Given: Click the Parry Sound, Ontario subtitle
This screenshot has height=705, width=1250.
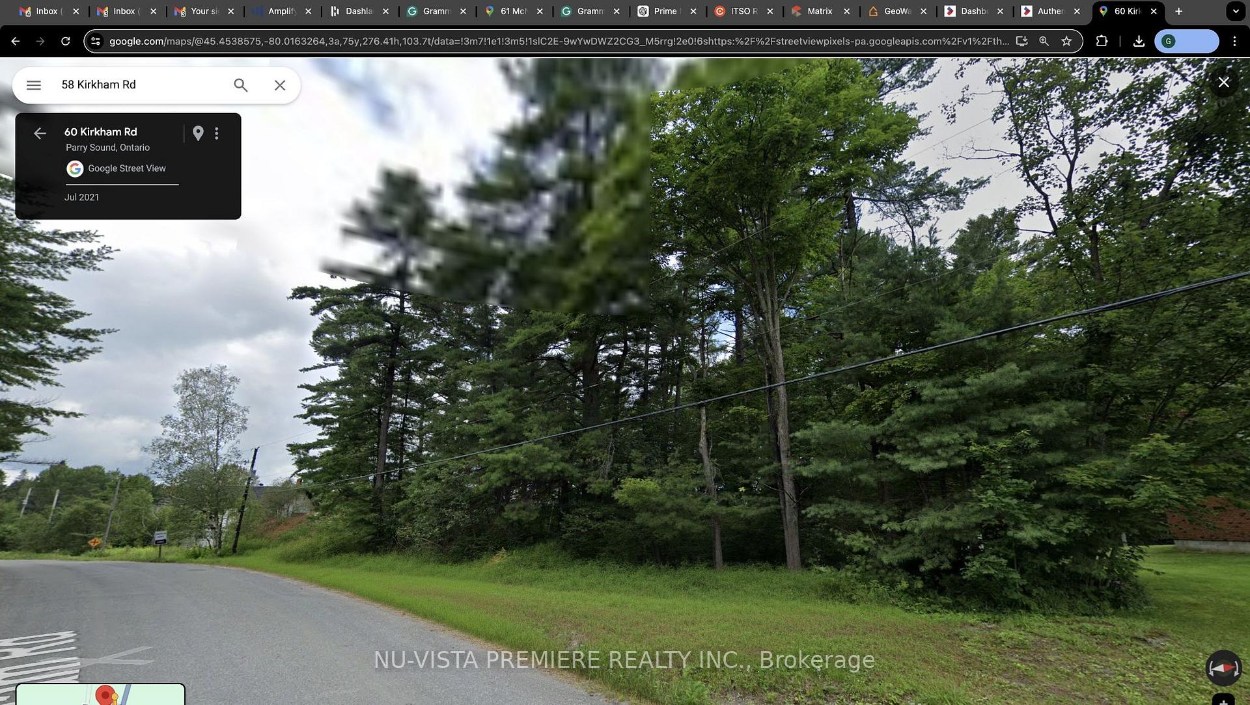Looking at the screenshot, I should pyautogui.click(x=108, y=148).
